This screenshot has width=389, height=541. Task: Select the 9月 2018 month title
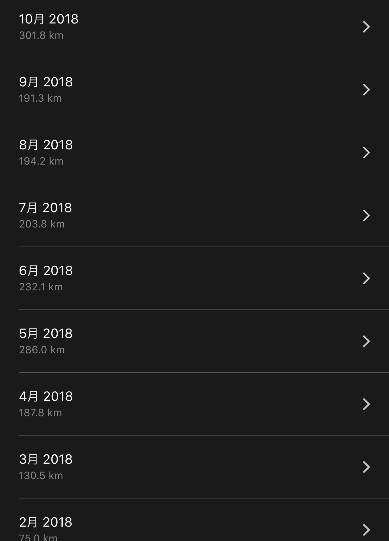click(46, 82)
